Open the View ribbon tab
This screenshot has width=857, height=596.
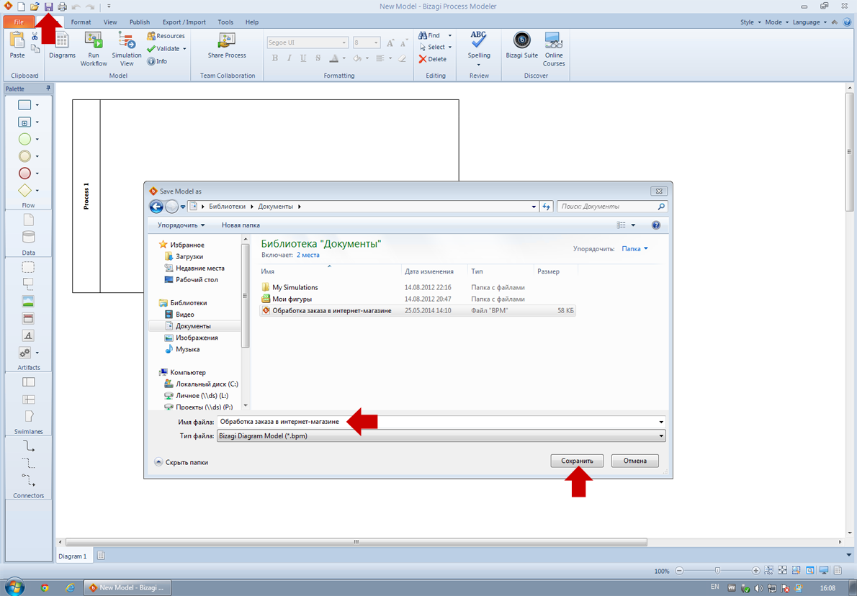tap(110, 22)
